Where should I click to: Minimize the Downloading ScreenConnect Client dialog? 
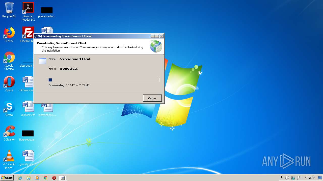(153, 36)
